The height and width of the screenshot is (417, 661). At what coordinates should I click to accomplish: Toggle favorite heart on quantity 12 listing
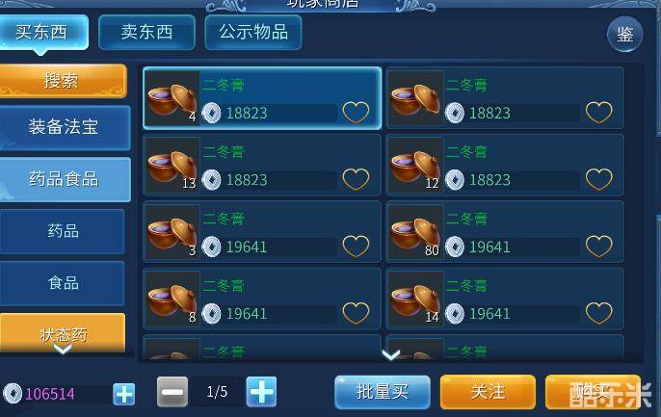coord(599,179)
